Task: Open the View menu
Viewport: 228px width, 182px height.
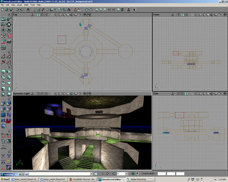Action: pos(13,5)
